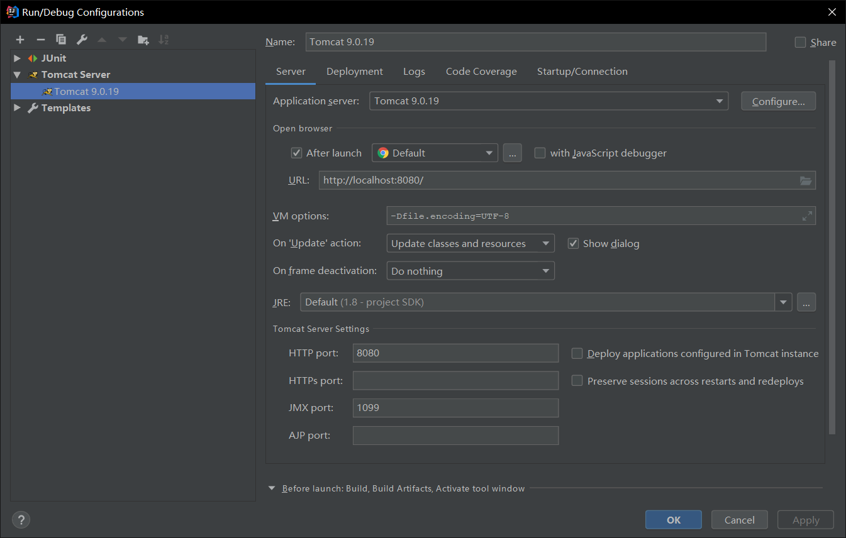
Task: Select the Templates tree row label
Action: (66, 108)
